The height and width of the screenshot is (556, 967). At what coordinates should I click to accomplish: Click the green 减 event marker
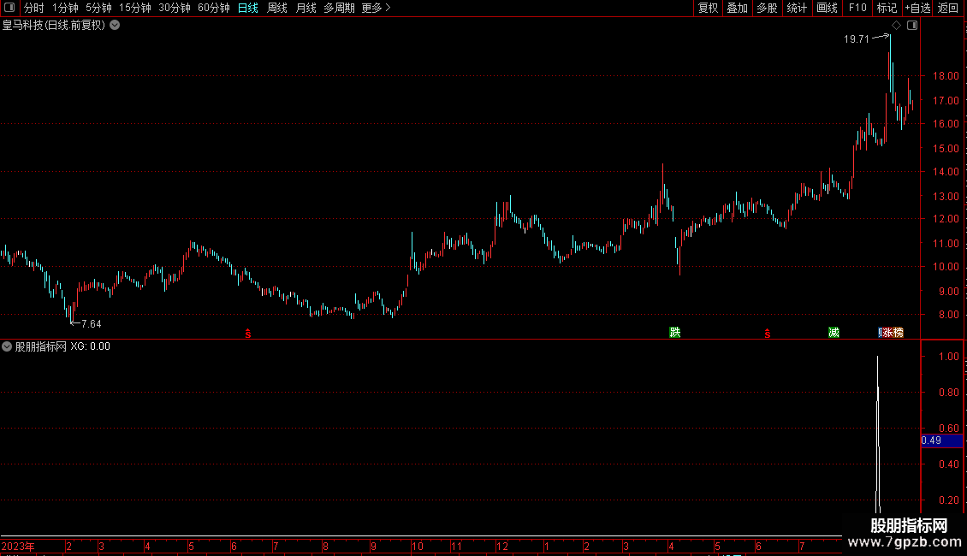(834, 332)
